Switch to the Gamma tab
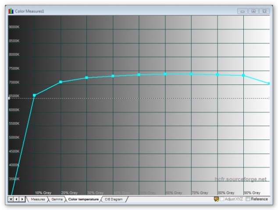The image size is (278, 210). [x=57, y=199]
